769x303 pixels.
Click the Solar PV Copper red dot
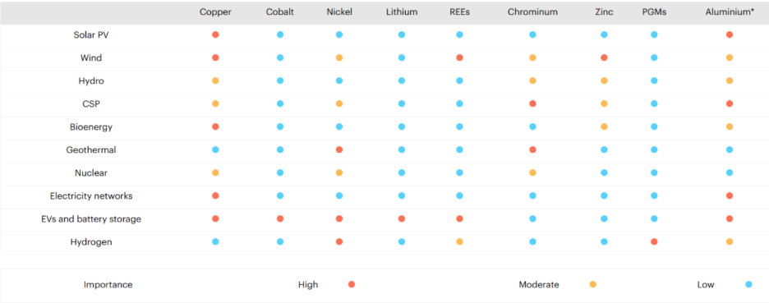(x=215, y=34)
